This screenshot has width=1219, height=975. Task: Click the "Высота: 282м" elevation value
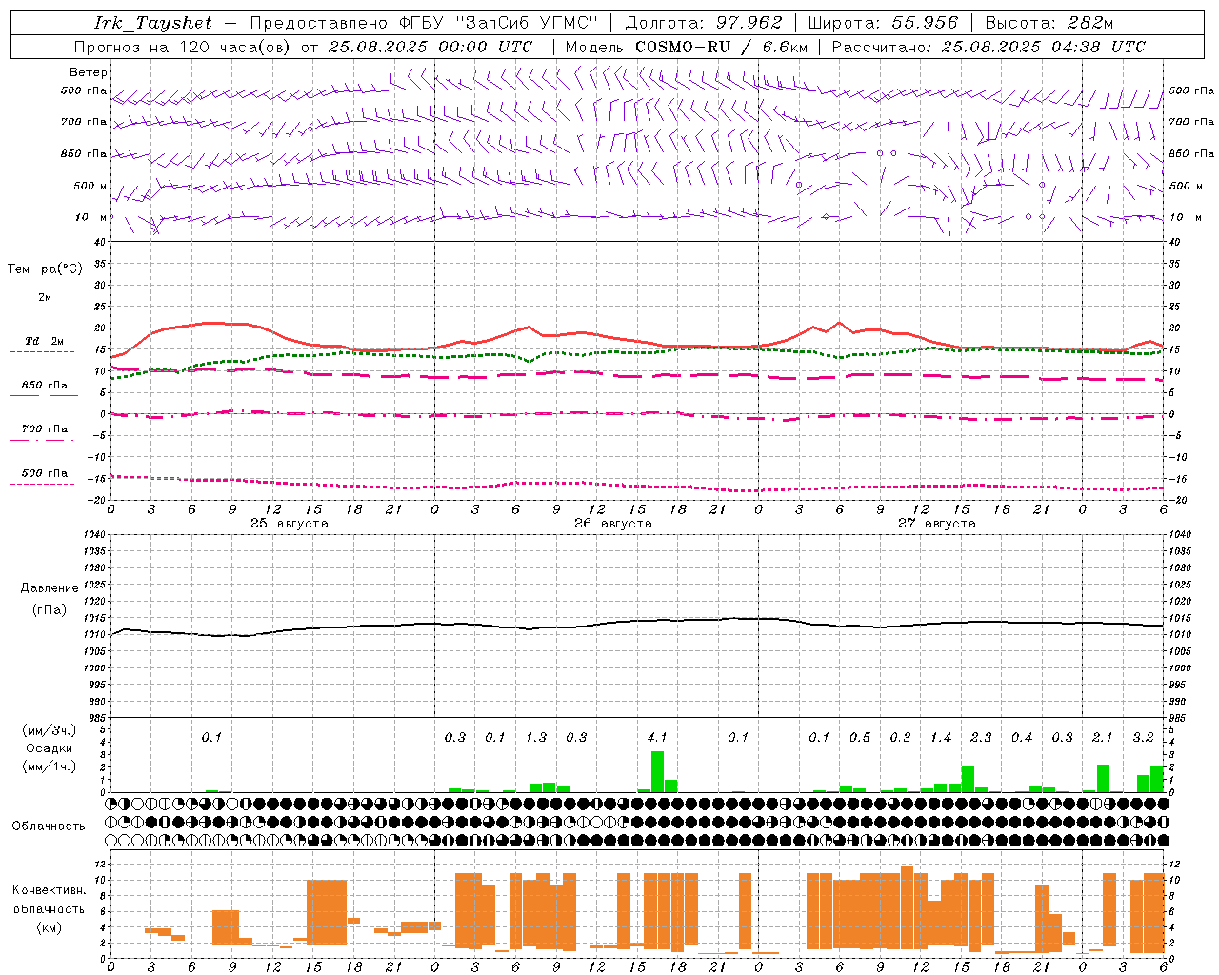(x=1049, y=23)
